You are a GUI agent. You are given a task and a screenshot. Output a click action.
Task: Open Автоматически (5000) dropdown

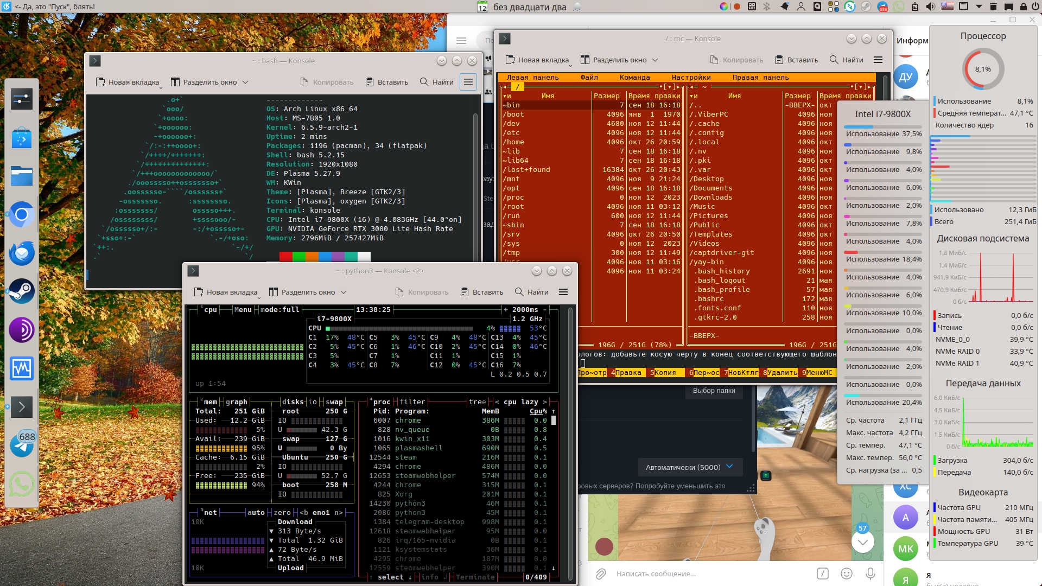(x=690, y=467)
